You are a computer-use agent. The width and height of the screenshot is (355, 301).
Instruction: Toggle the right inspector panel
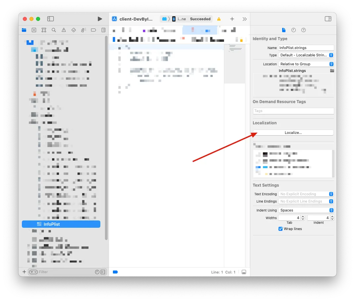coord(328,19)
